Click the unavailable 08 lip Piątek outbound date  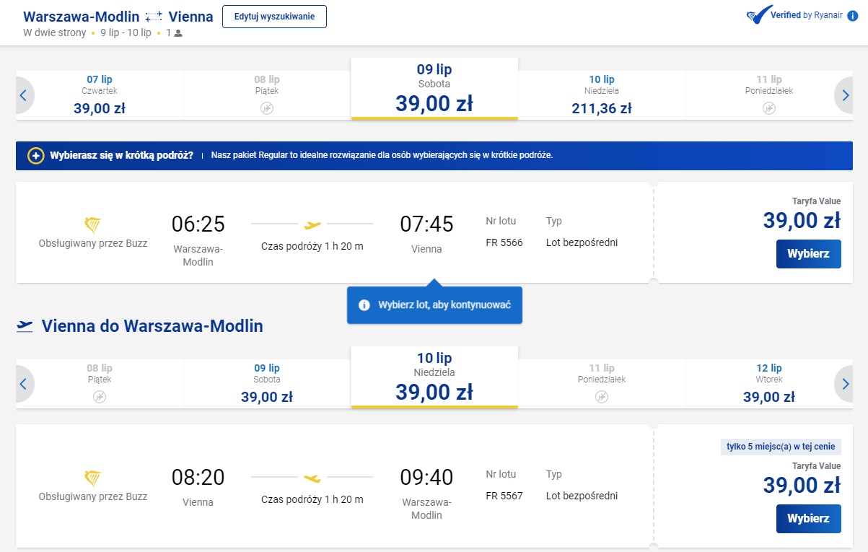point(266,95)
